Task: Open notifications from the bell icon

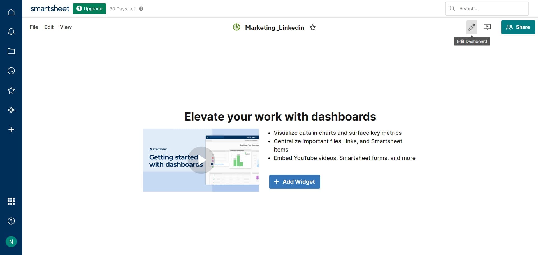Action: (11, 31)
